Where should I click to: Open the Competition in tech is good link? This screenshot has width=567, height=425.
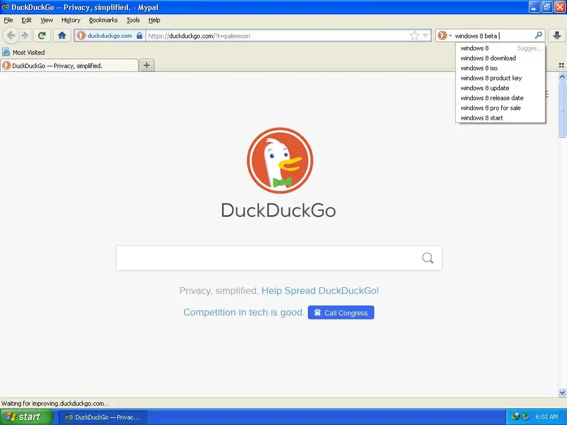click(x=244, y=312)
